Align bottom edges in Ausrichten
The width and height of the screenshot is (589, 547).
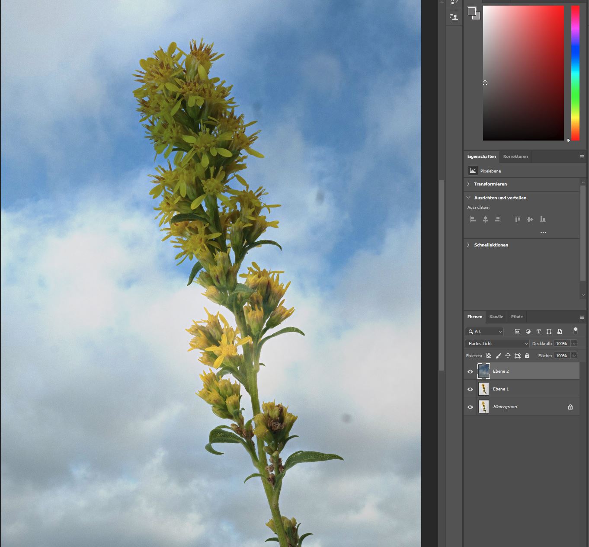coord(543,219)
